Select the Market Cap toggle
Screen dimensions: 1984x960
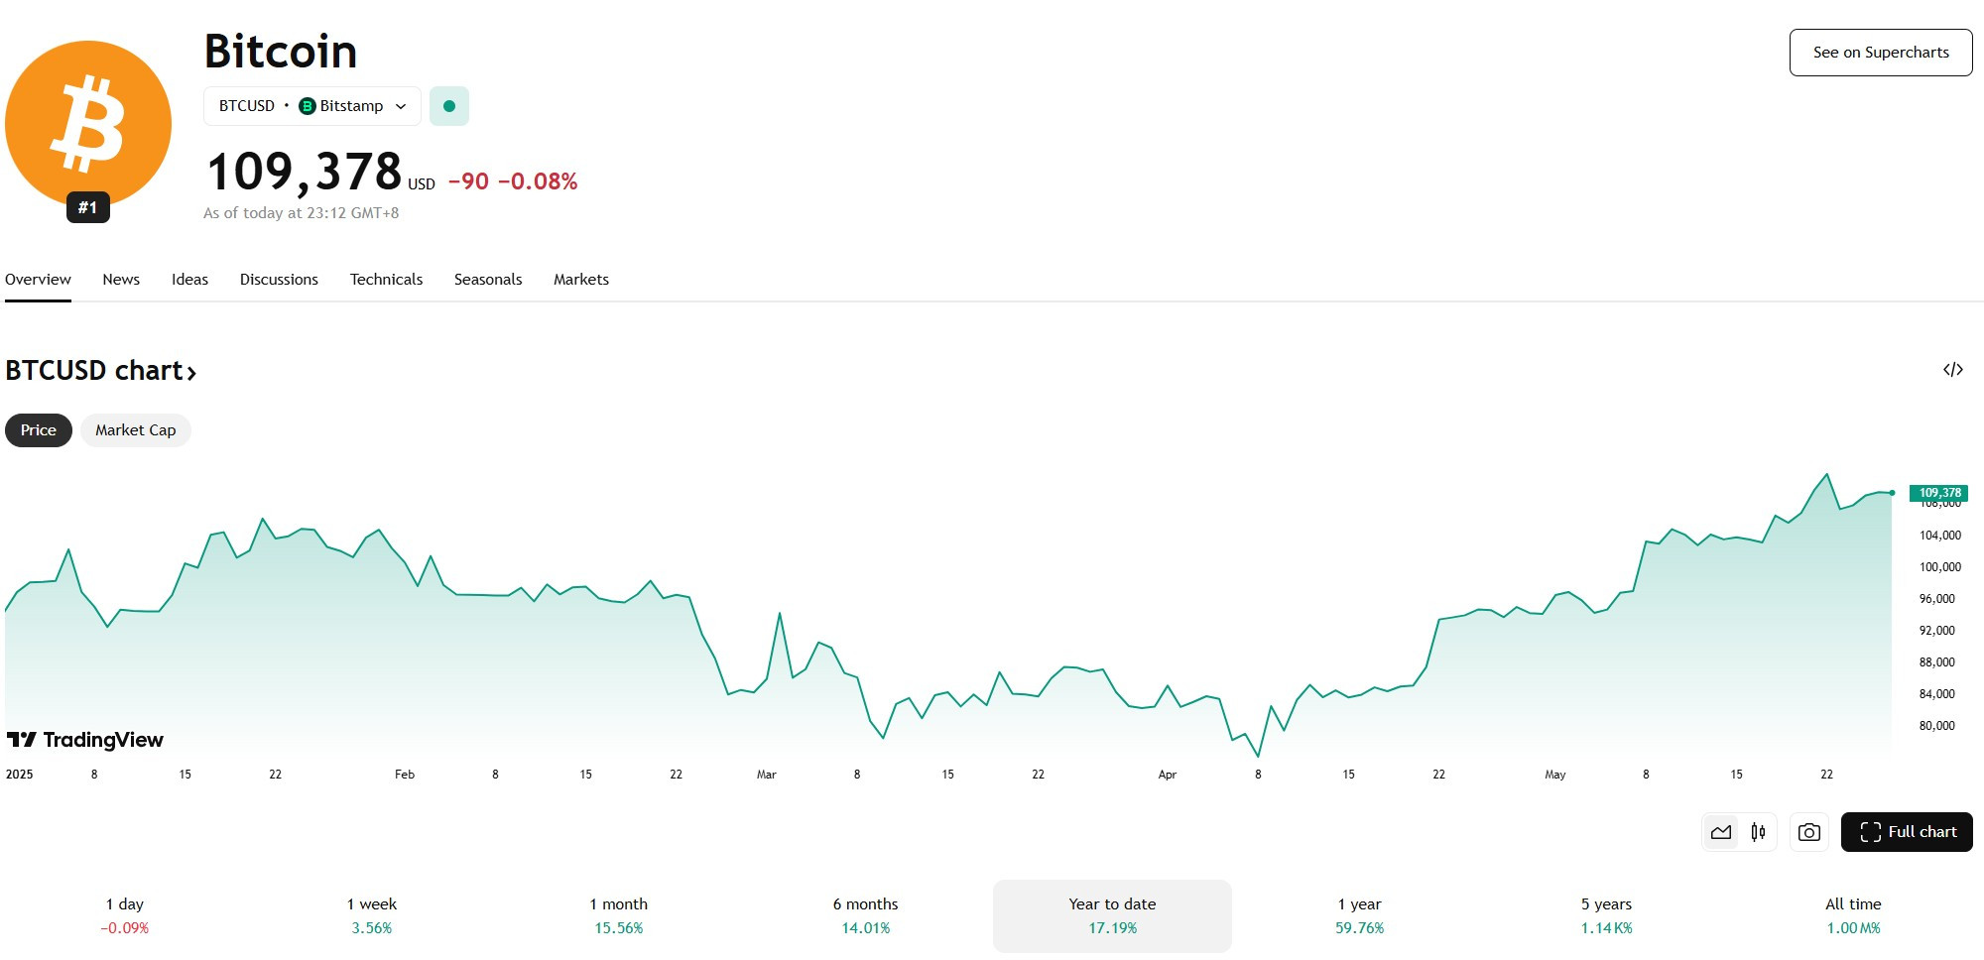[x=136, y=430]
